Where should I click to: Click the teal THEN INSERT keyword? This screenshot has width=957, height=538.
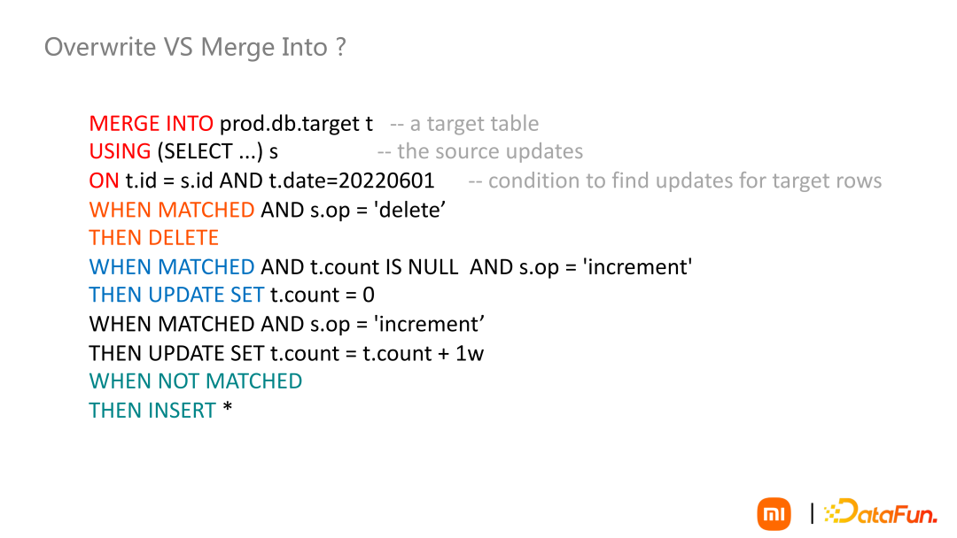click(152, 411)
